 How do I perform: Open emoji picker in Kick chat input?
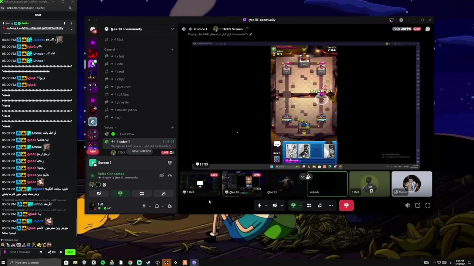tap(41, 252)
